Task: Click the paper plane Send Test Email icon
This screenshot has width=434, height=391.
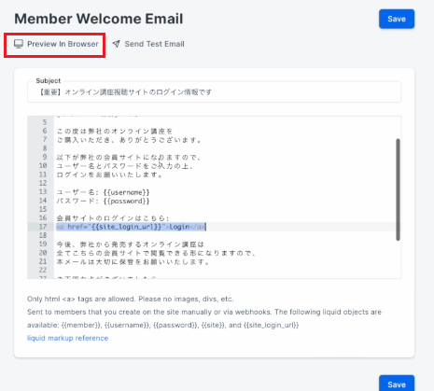Action: (117, 44)
